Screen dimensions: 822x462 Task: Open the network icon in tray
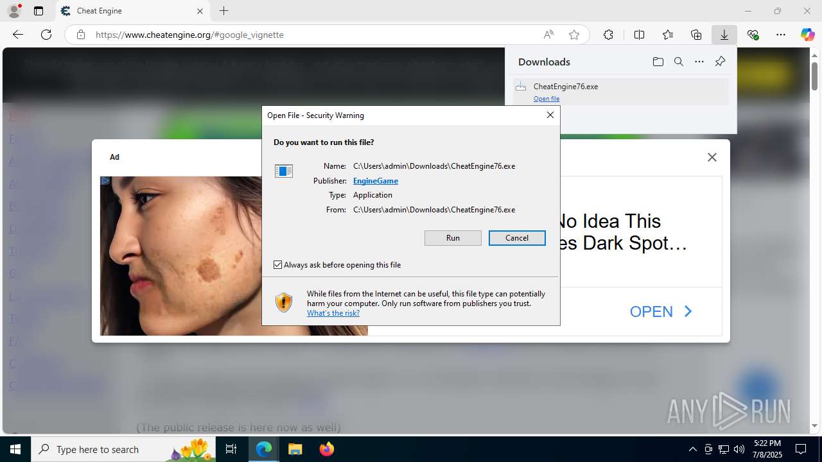[724, 449]
